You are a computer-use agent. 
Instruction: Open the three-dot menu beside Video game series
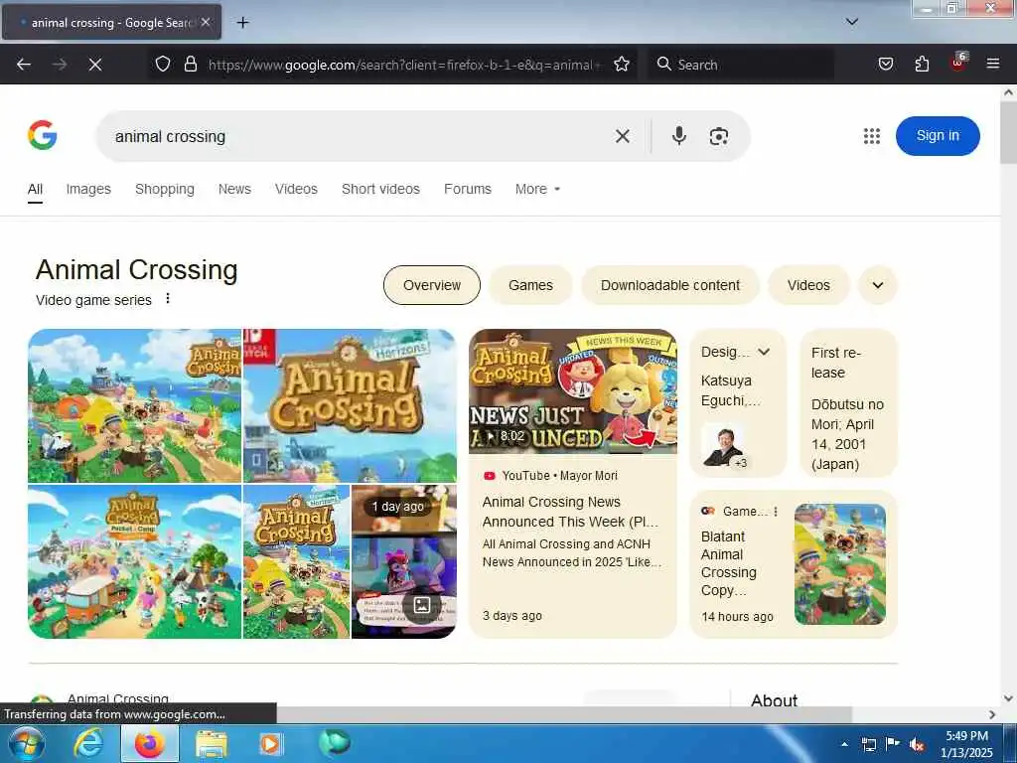(167, 298)
